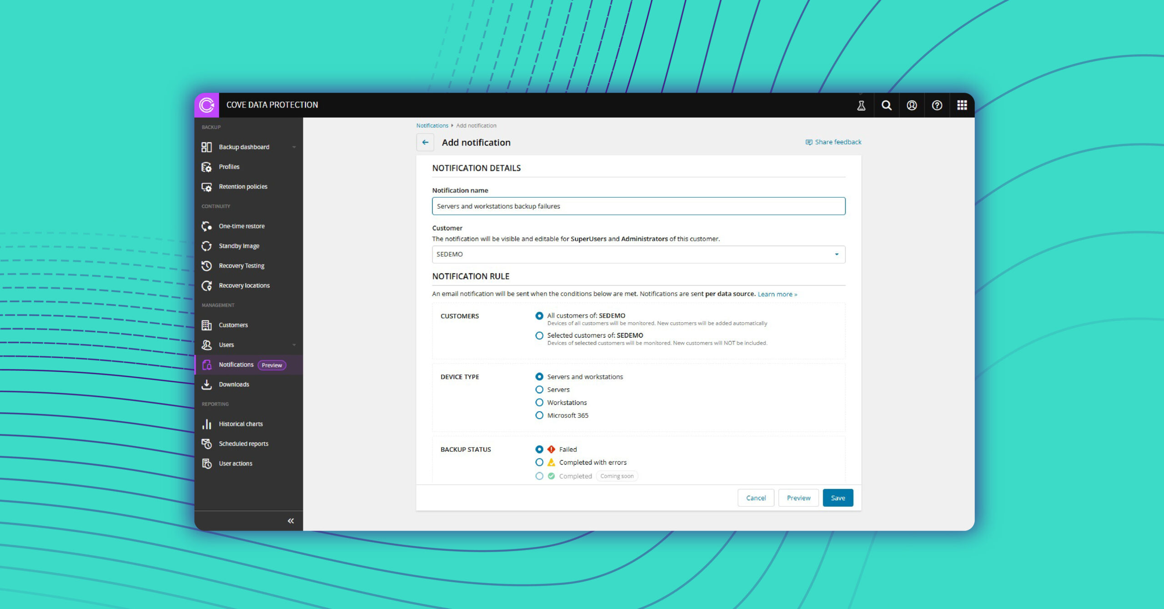
Task: Expand the Backup dashboard submenu arrow
Action: [294, 147]
